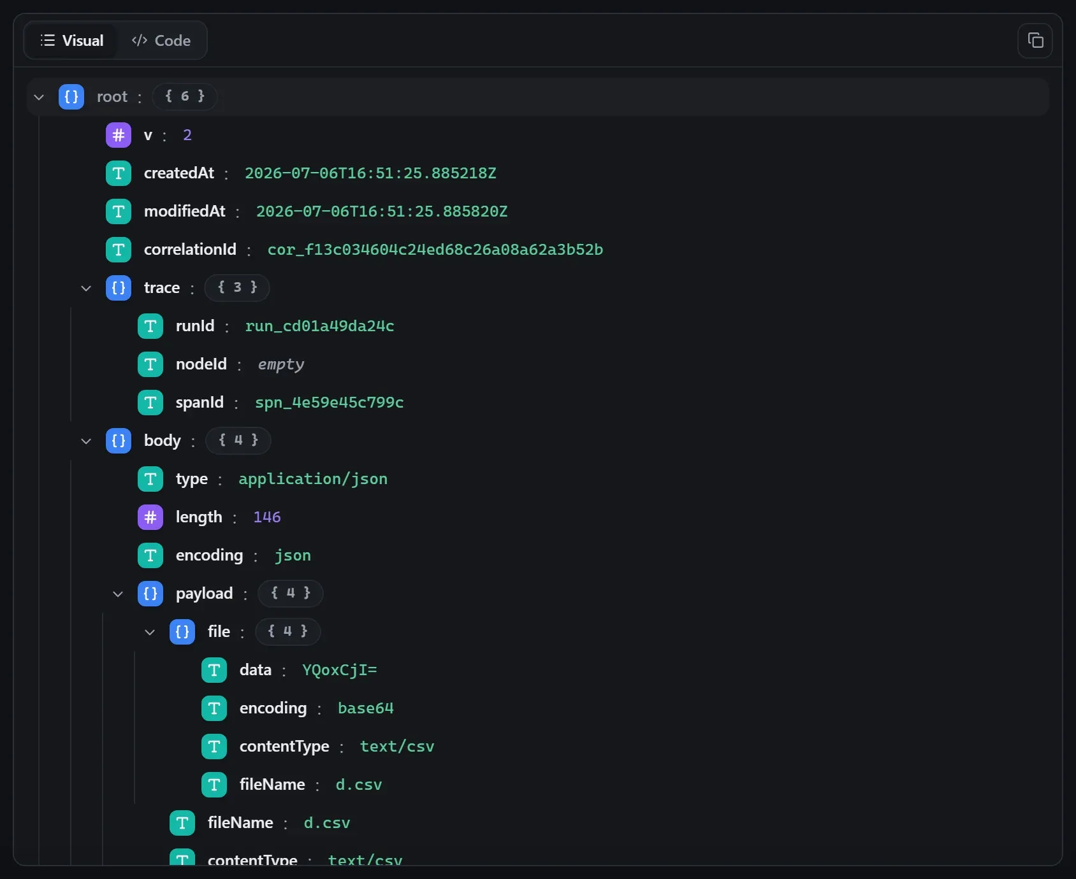
Task: Select the encoding value json
Action: (293, 555)
